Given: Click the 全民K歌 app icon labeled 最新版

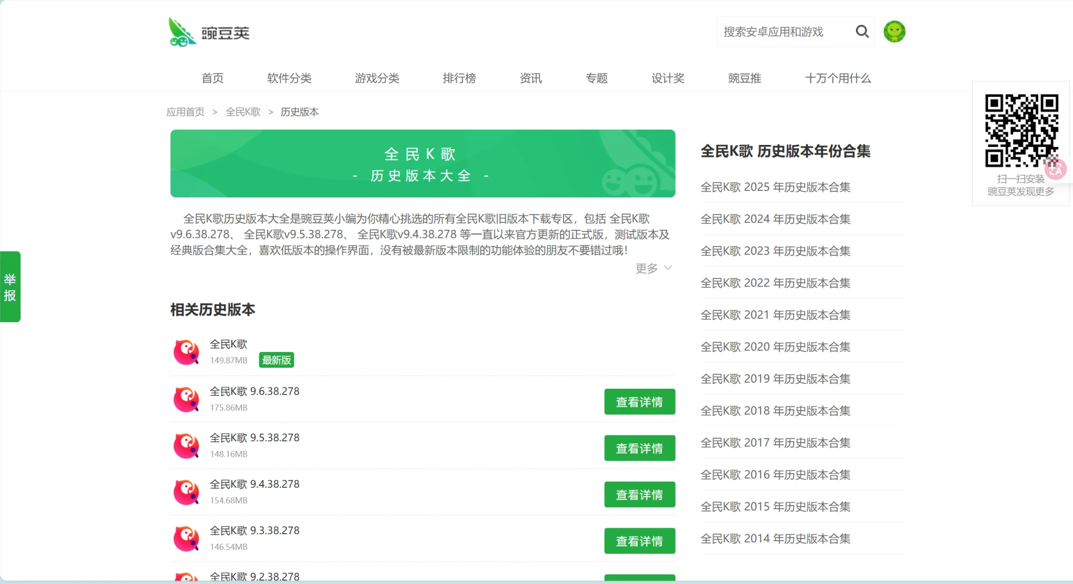Looking at the screenshot, I should pyautogui.click(x=186, y=351).
